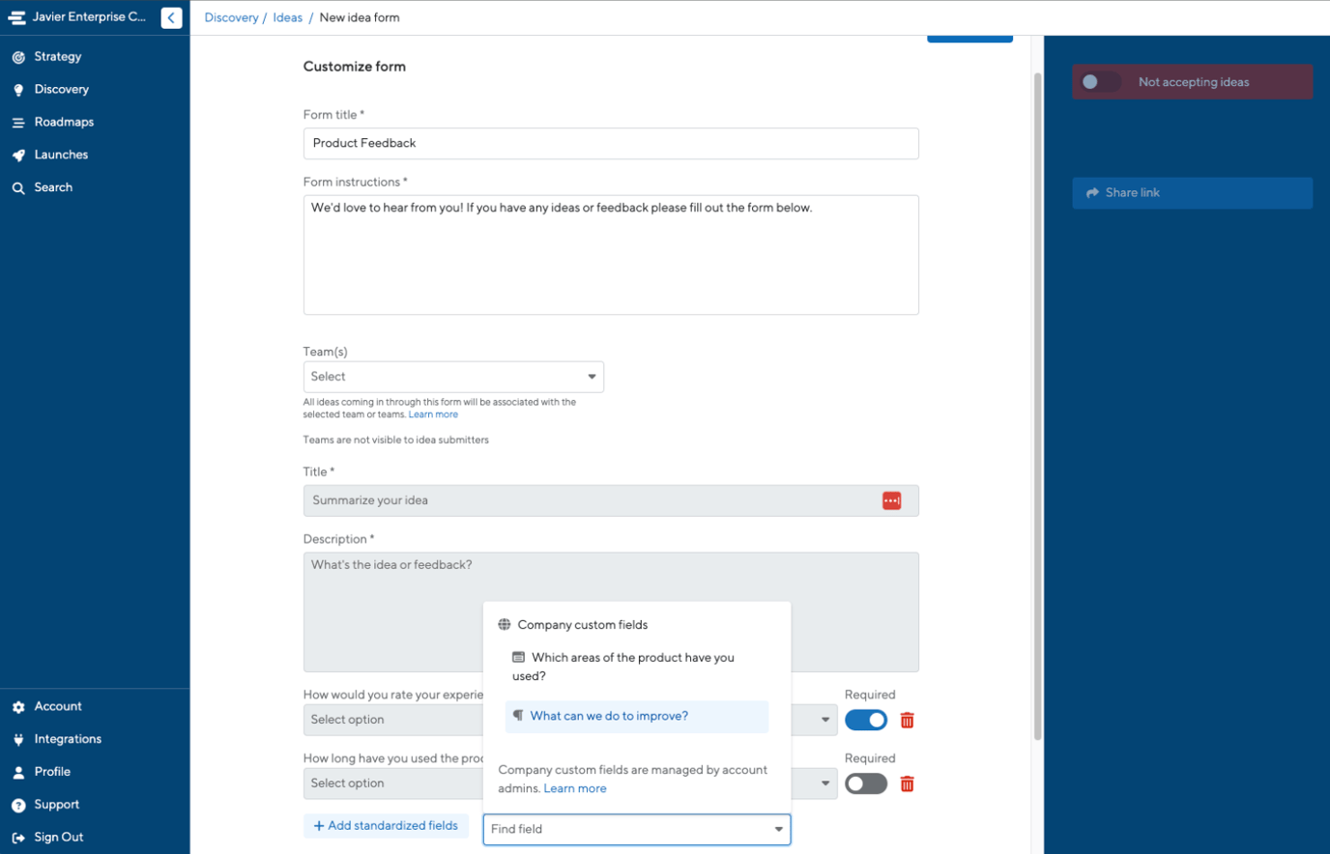Disable Required for the experience rating question
The width and height of the screenshot is (1330, 854).
[x=866, y=720]
